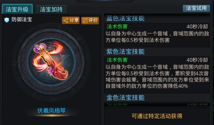The width and height of the screenshot is (214, 125).
Task: Click 法术伤害 label under blue skill
Action: click(117, 26)
